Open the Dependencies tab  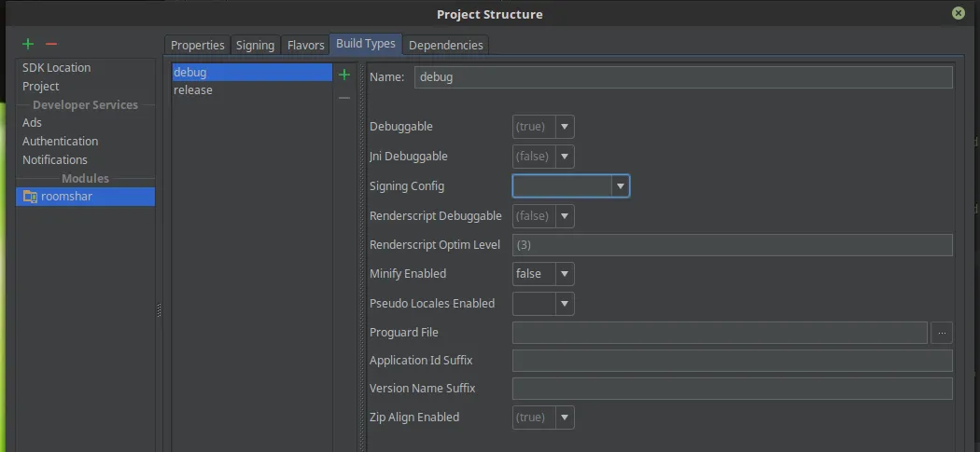tap(446, 45)
